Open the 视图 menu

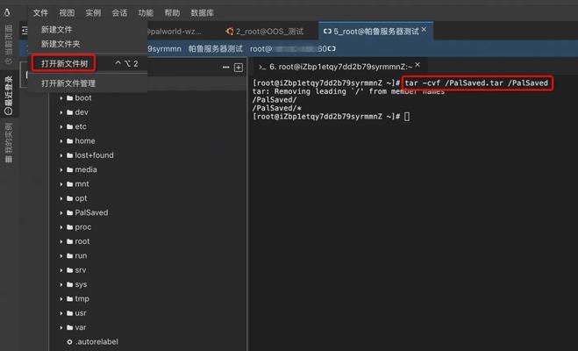click(67, 13)
